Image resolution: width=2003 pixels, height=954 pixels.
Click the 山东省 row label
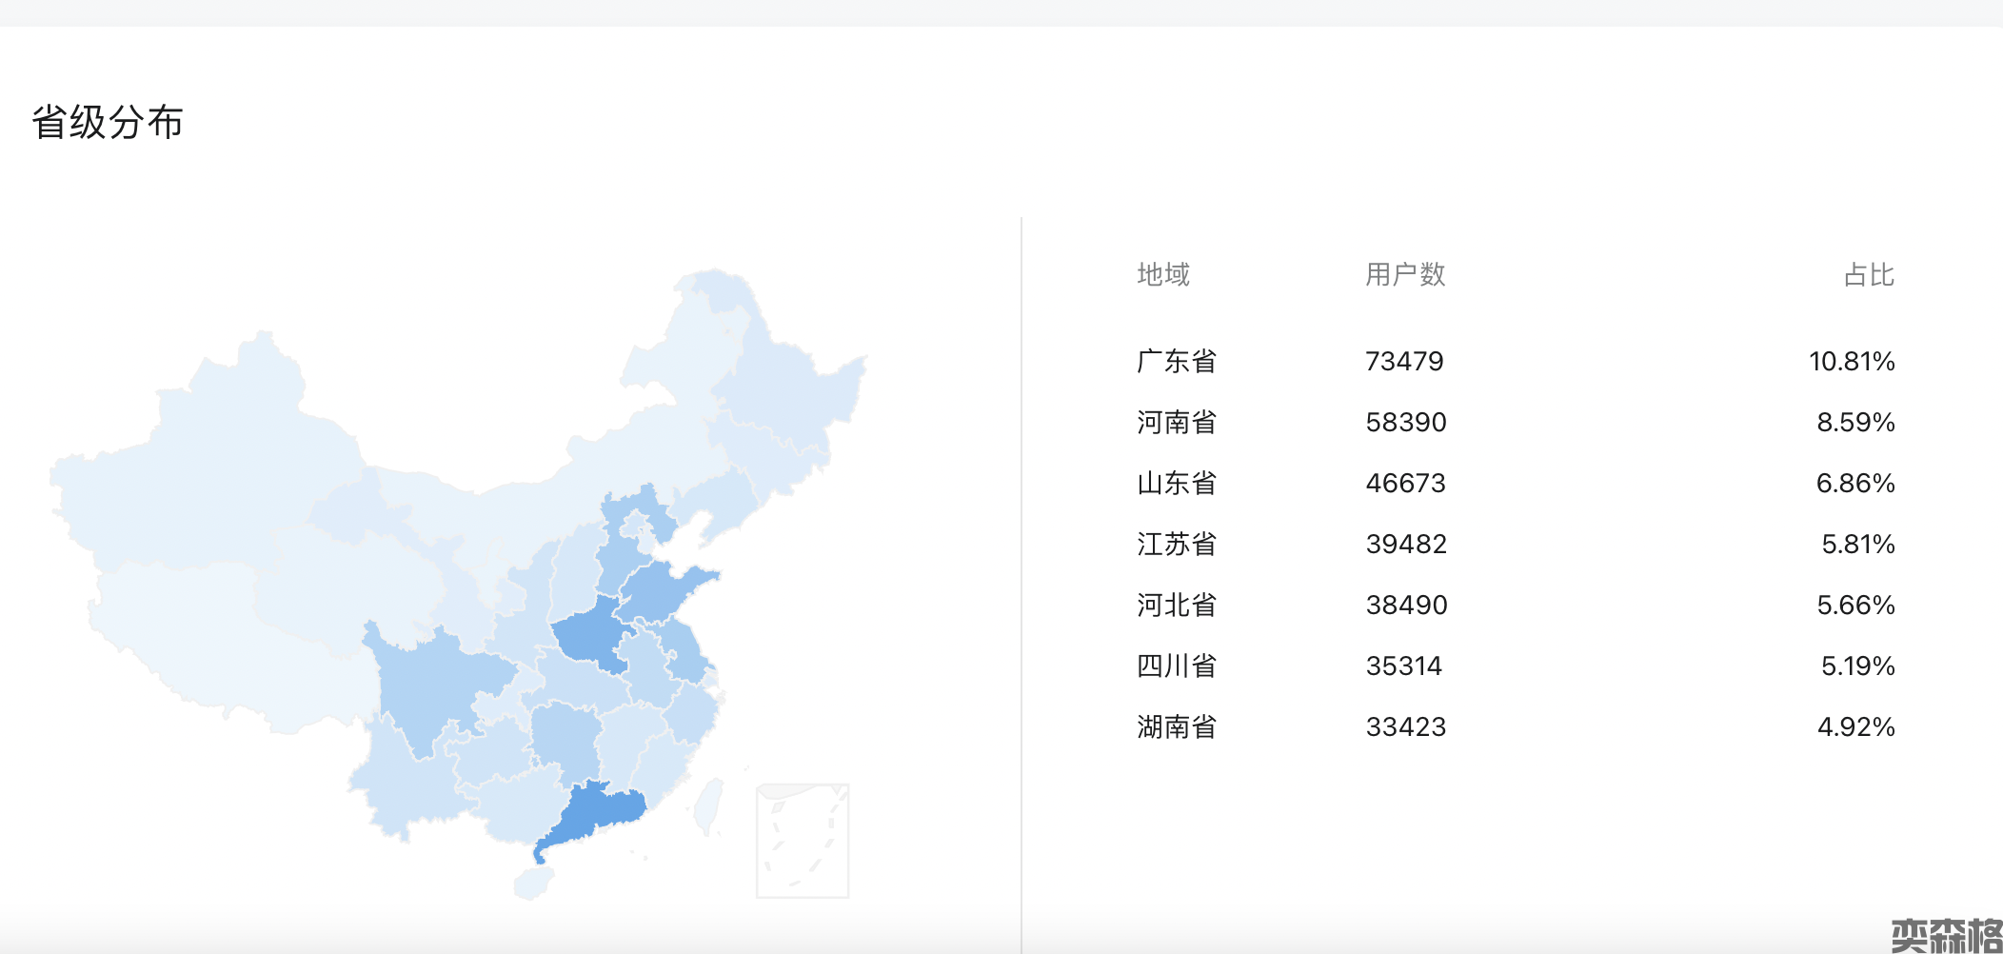[1176, 484]
